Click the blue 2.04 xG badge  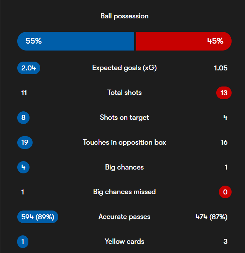(x=29, y=68)
